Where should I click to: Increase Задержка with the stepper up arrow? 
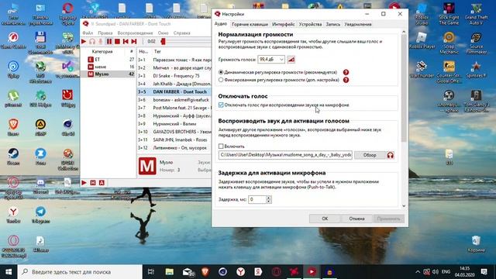[x=269, y=198]
